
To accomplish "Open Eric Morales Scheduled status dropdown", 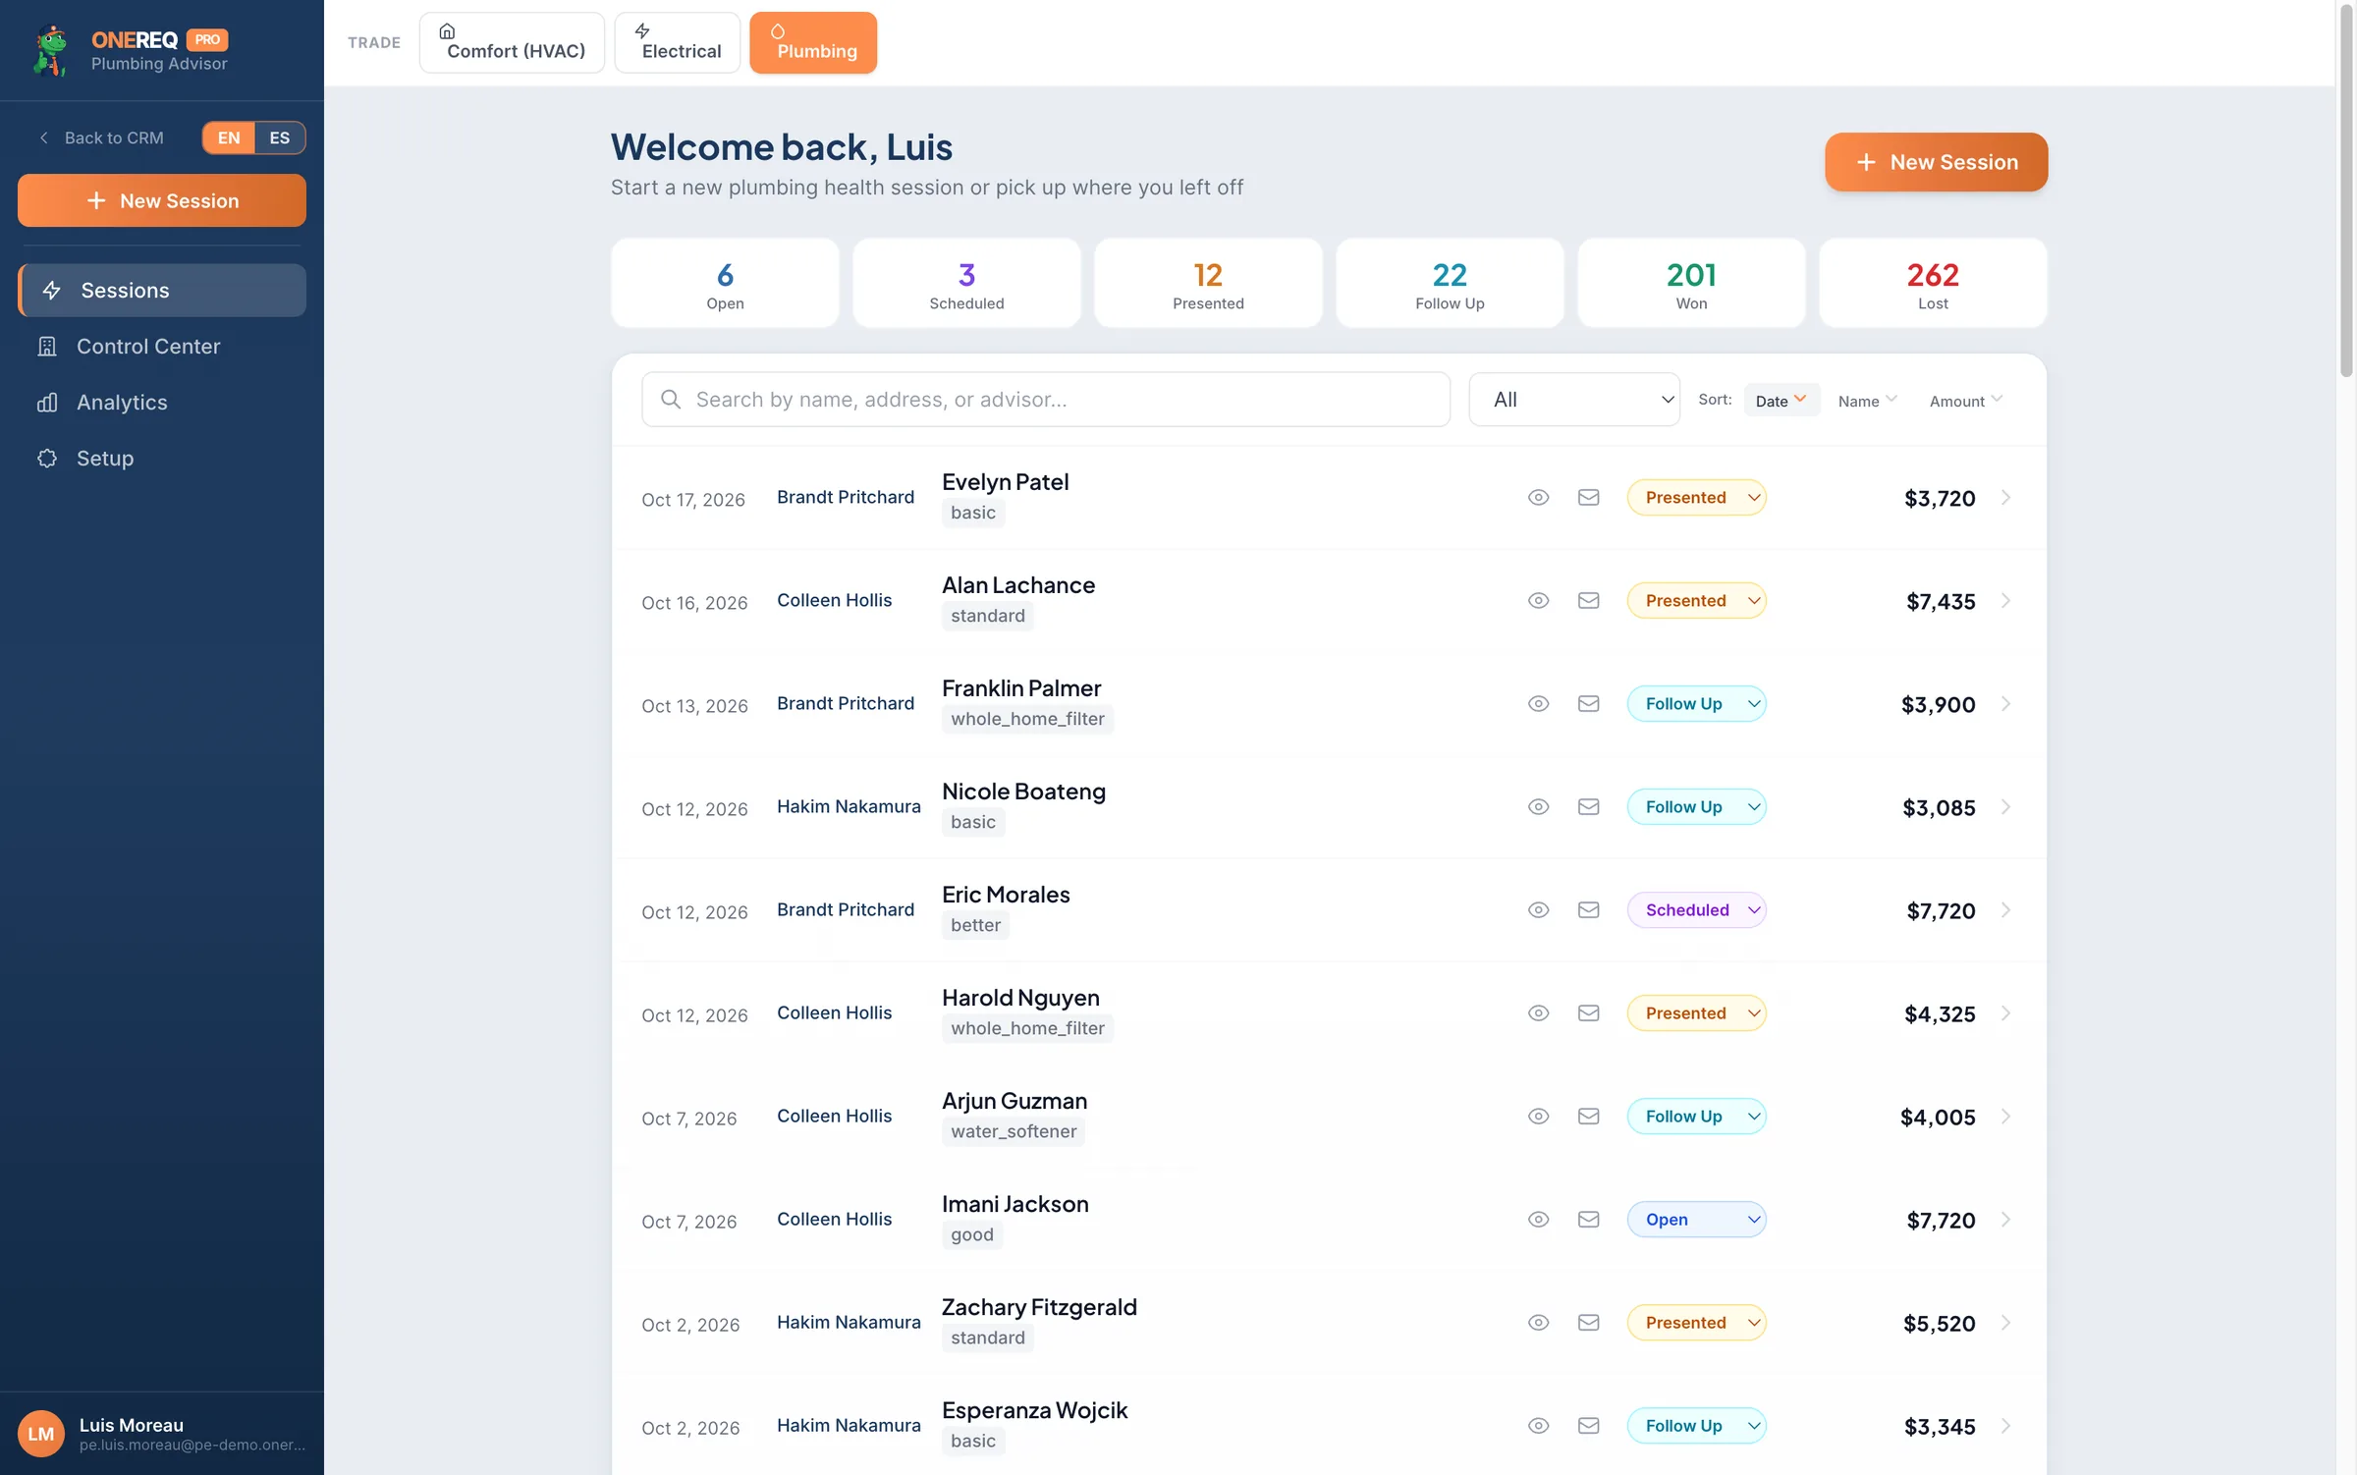I will (x=1696, y=909).
